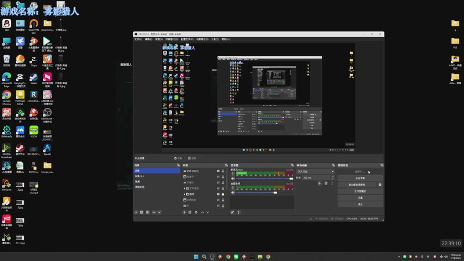The image size is (464, 261).
Task: Click the 工作室模式 button
Action: 360,191
